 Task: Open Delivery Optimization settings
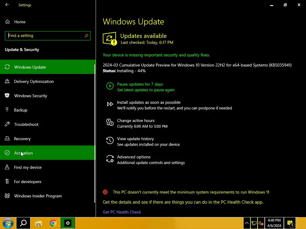pyautogui.click(x=47, y=81)
